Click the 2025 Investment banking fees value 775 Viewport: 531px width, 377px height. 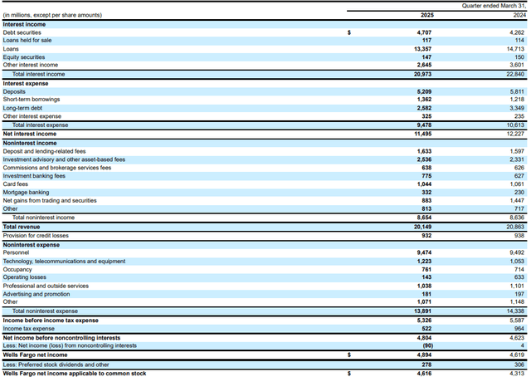pyautogui.click(x=426, y=176)
